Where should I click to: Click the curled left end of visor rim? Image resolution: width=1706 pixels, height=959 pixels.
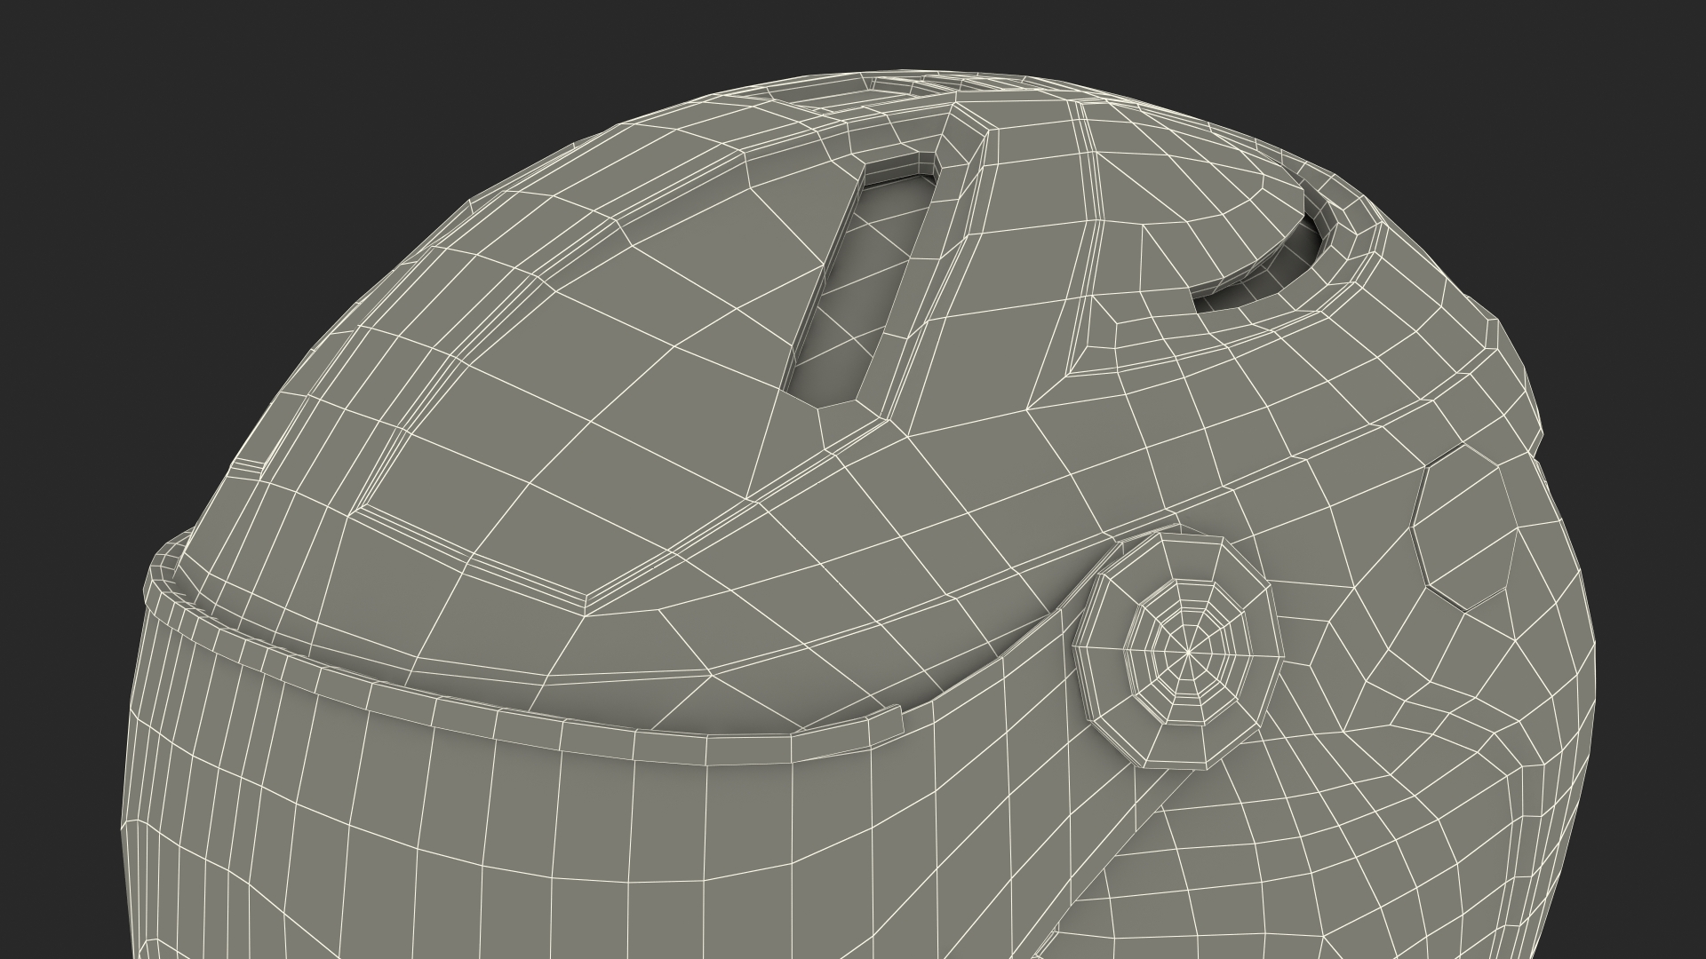point(164,564)
